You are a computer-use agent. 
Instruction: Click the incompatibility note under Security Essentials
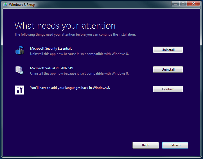click(x=79, y=54)
